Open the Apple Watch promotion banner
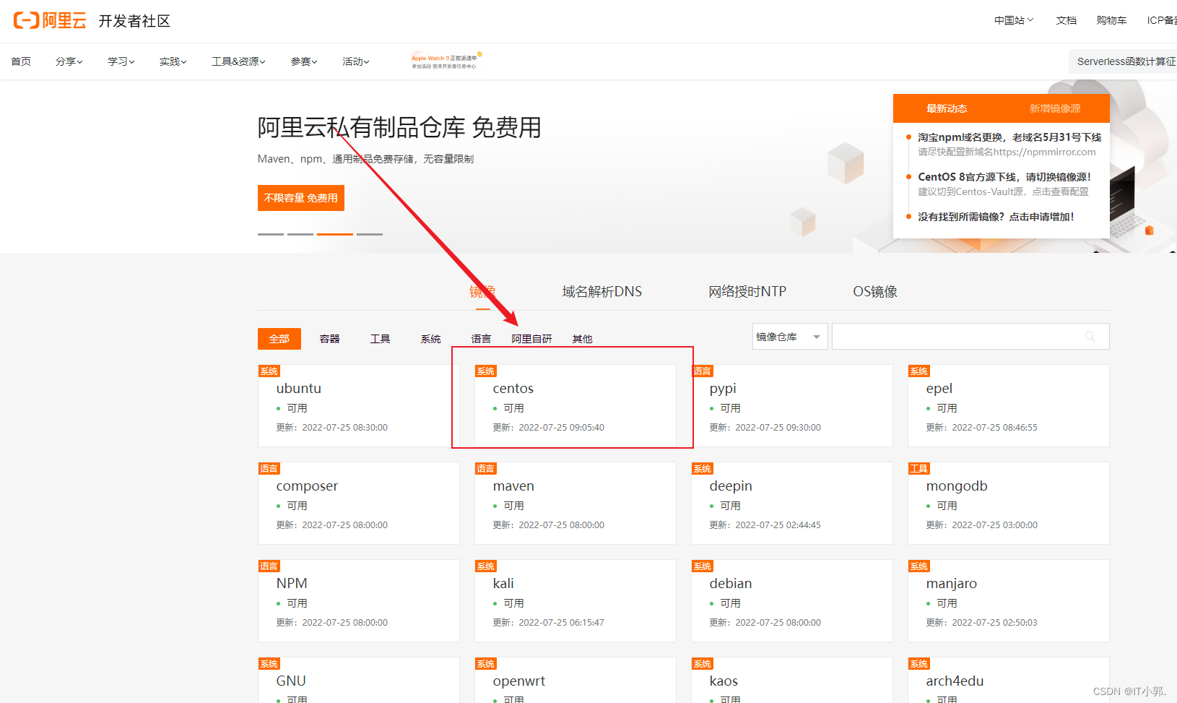The image size is (1177, 703). (x=446, y=61)
